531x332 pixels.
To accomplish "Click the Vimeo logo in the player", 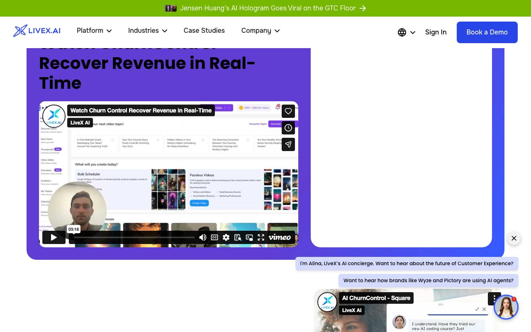I will 280,237.
